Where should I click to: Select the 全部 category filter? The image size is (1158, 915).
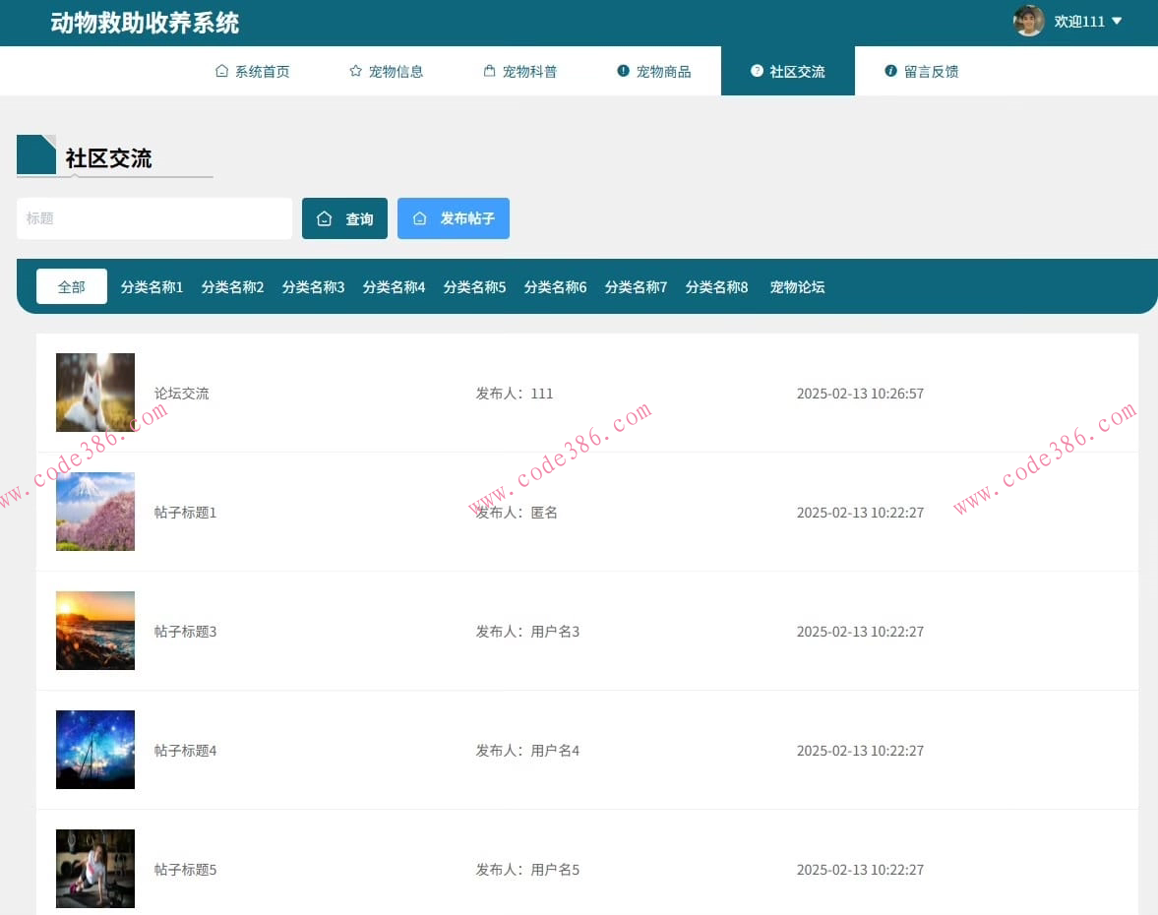71,286
